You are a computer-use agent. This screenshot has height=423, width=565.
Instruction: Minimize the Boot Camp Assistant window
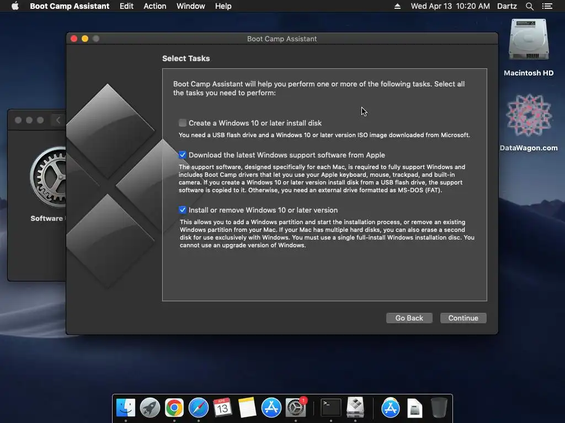(x=85, y=39)
